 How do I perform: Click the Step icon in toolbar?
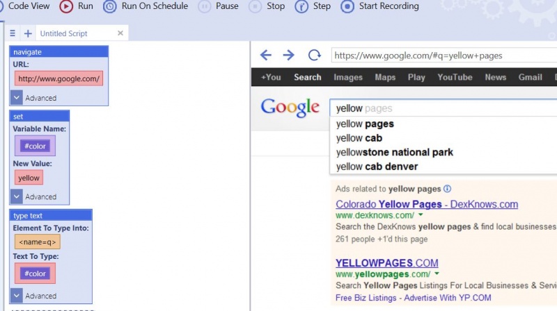(301, 6)
